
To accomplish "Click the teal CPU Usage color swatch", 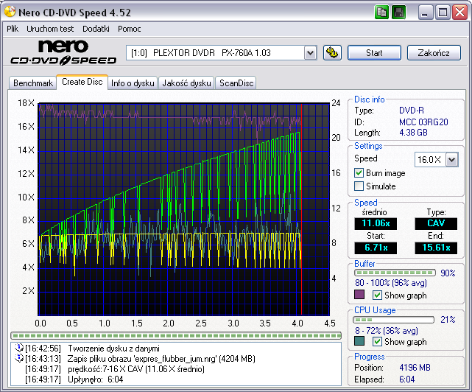I will pos(359,341).
